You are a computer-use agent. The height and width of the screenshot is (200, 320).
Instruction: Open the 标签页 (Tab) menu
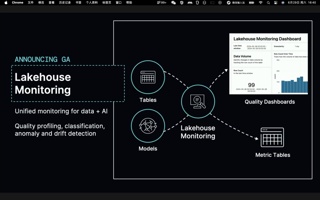pos(107,3)
